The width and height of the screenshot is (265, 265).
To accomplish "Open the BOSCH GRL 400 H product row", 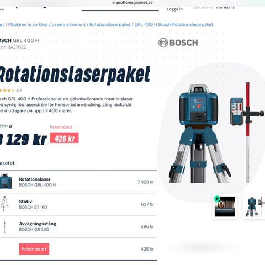I will point(78,182).
